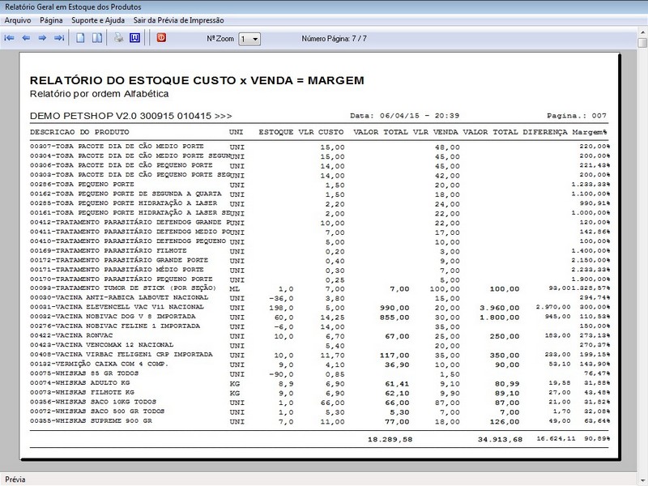Click Prévia in the status bar

(15, 480)
